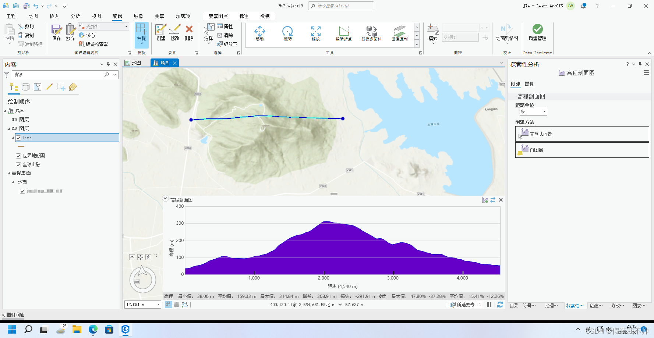Image resolution: width=654 pixels, height=338 pixels.
Task: Collapse the 2D 图层 group in Contents
Action: (x=8, y=128)
